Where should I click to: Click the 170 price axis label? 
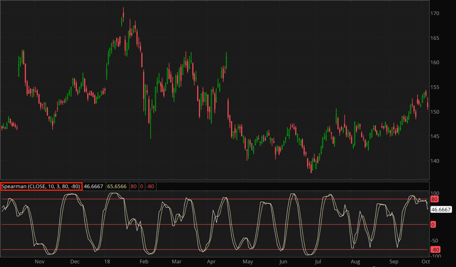tap(435, 14)
